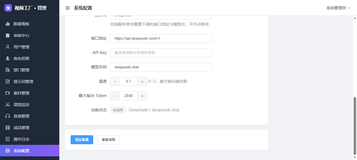Click the 接口地址 input field
The image size is (357, 160).
pyautogui.click(x=161, y=39)
